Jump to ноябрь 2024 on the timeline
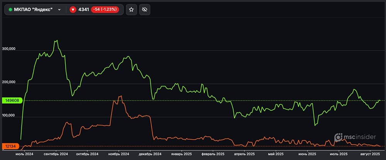The width and height of the screenshot is (386, 160). [x=117, y=154]
